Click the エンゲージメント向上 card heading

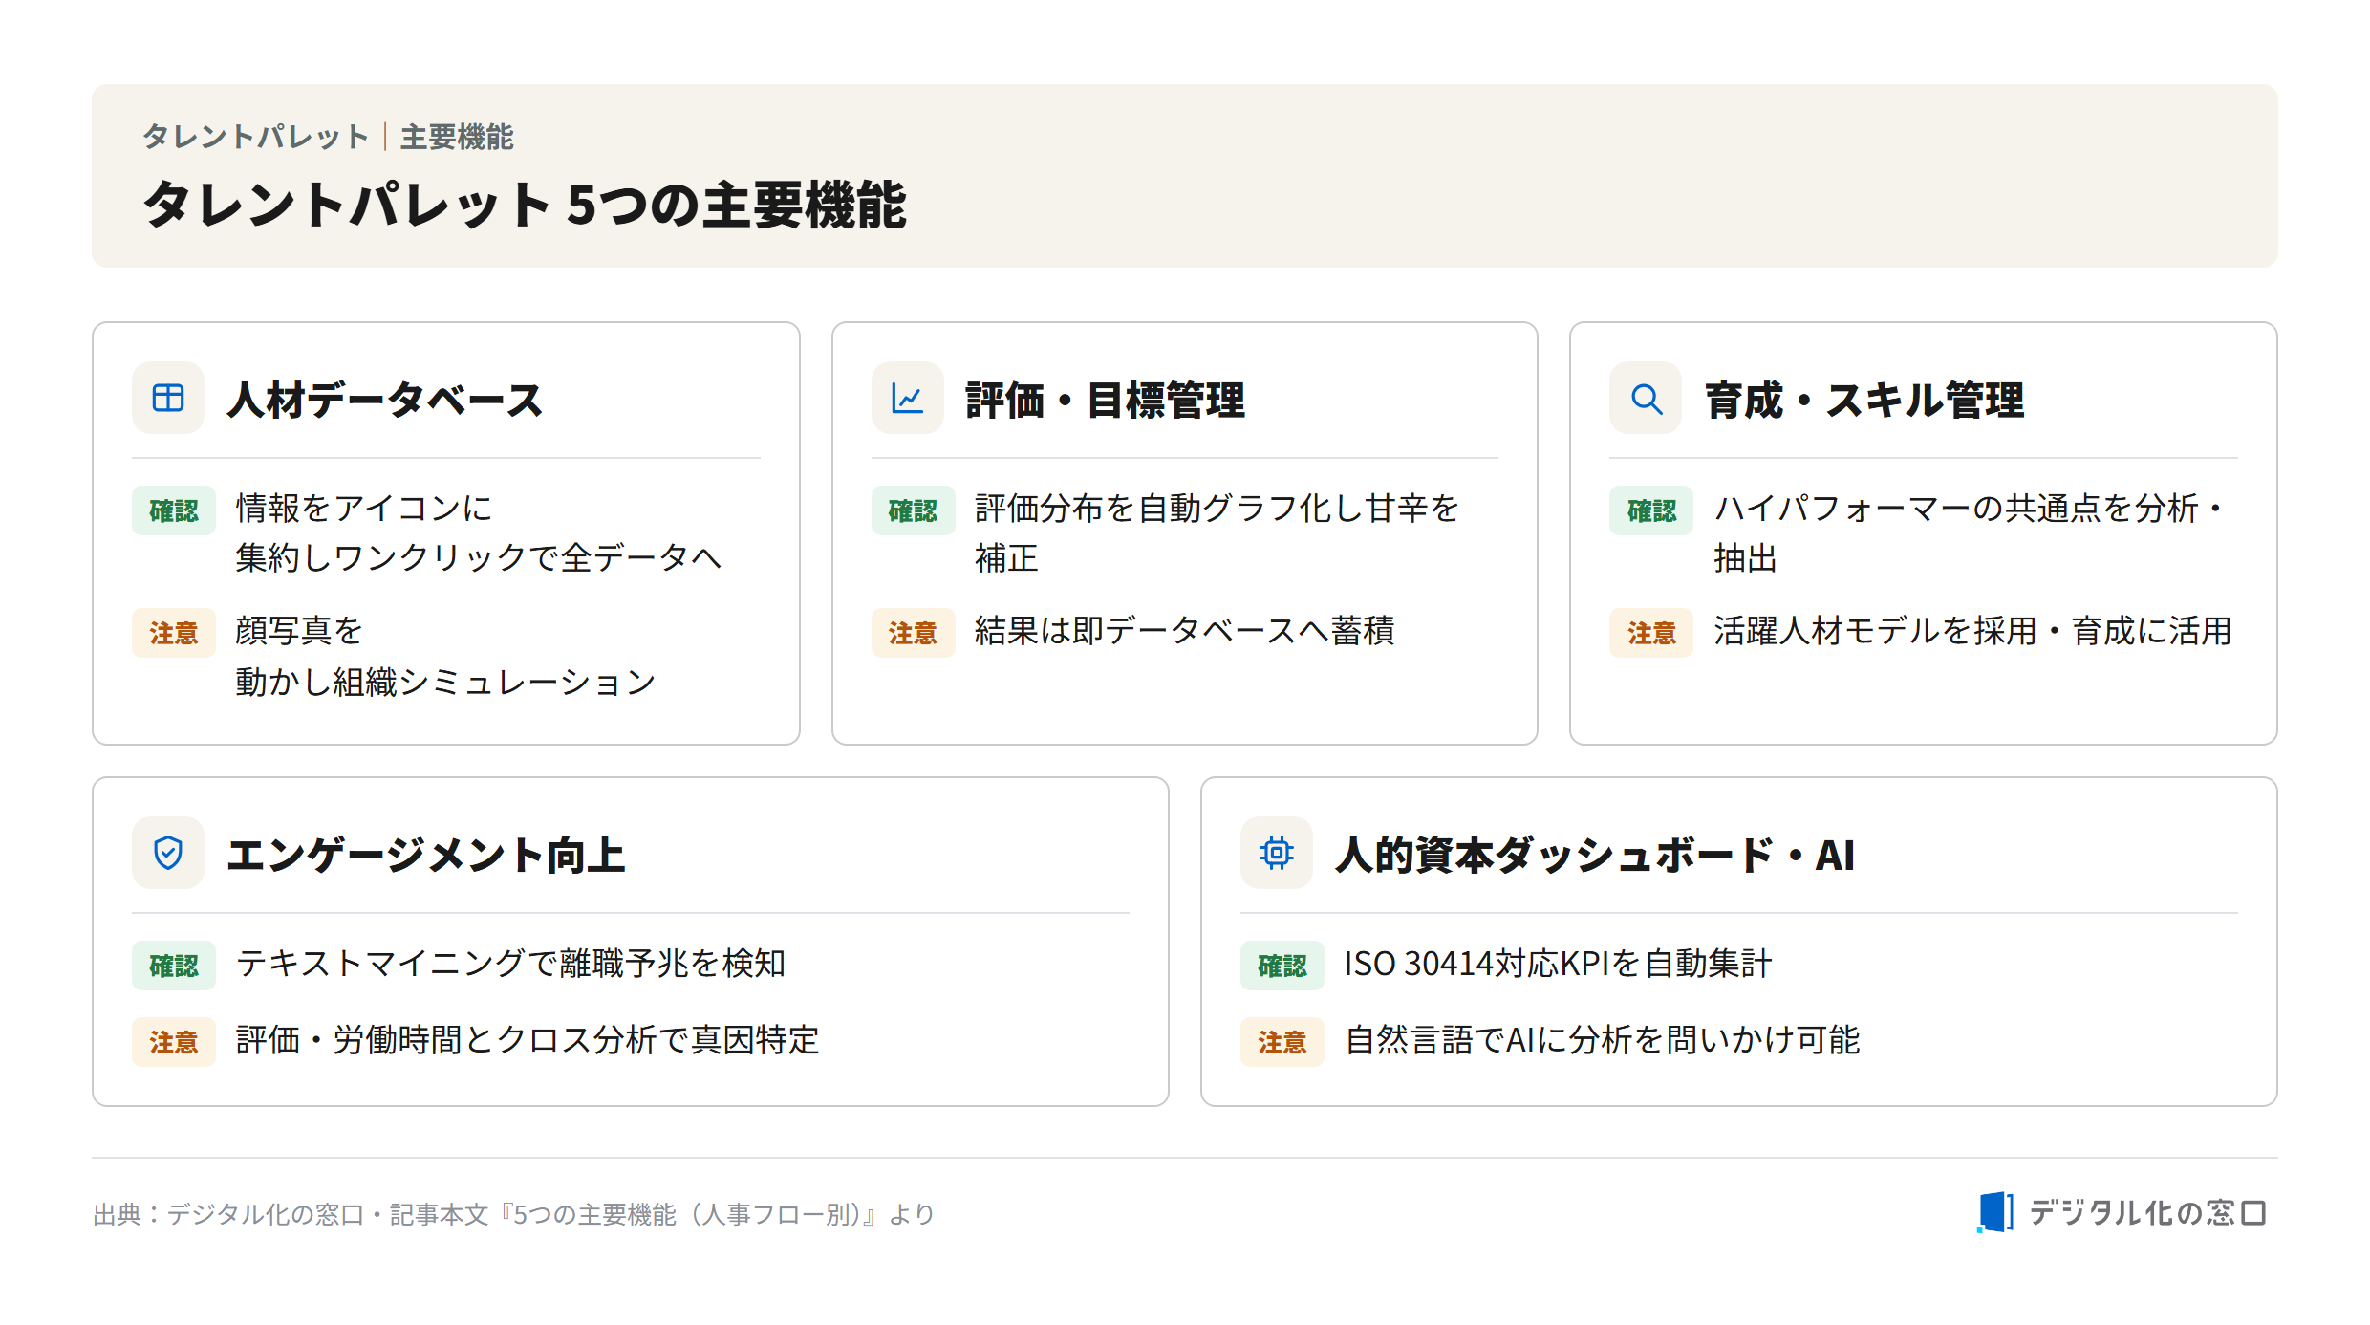(426, 855)
